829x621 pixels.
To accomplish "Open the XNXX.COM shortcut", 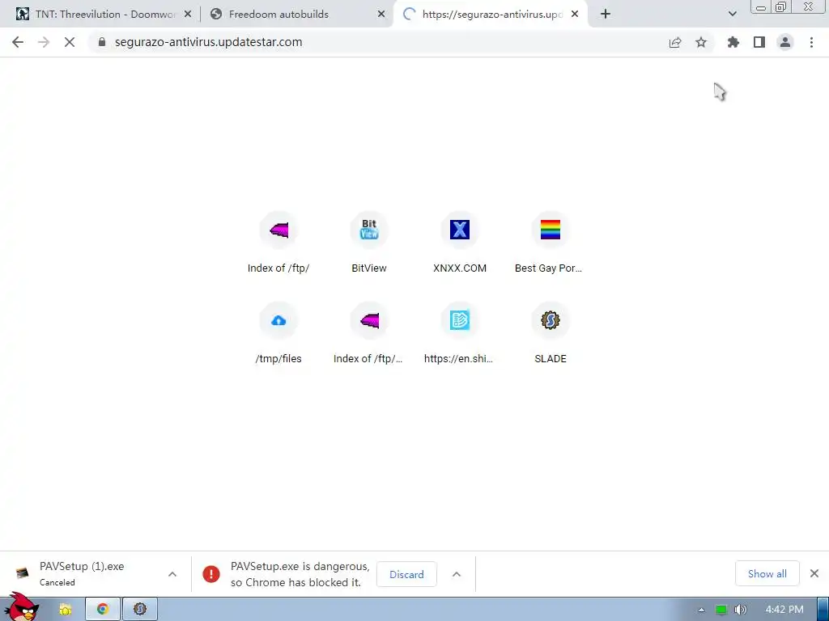I will point(460,243).
